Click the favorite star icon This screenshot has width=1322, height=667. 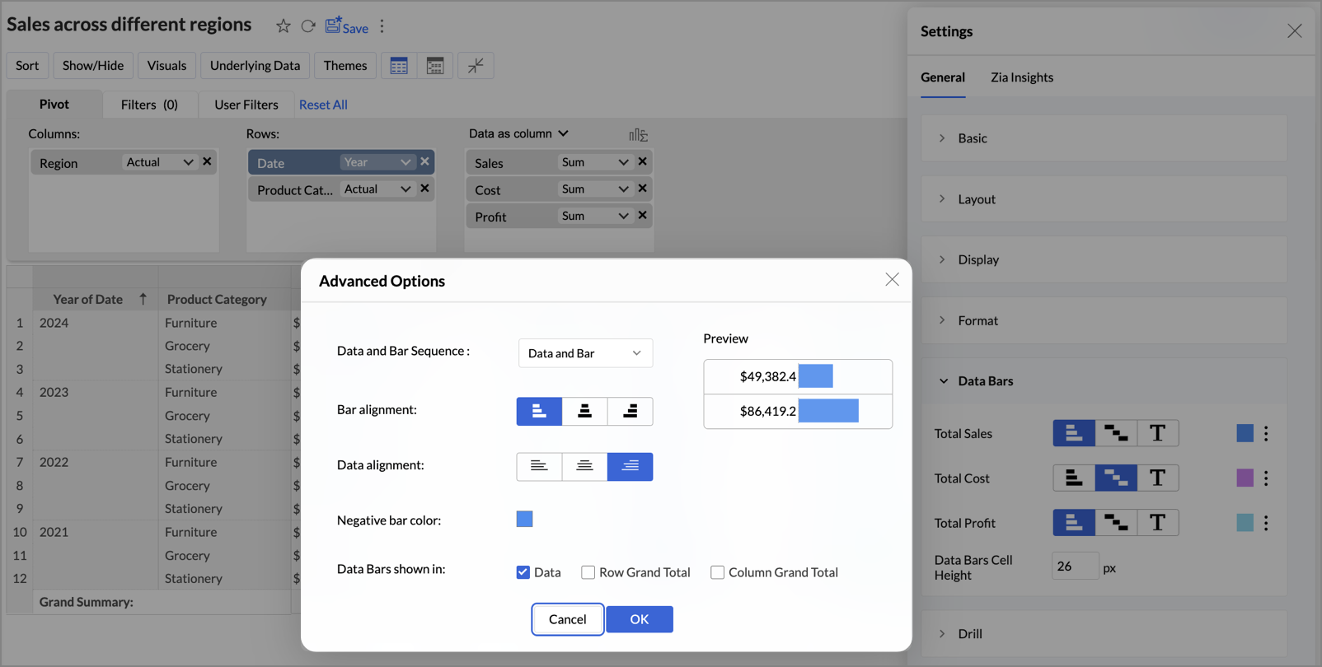[x=283, y=26]
